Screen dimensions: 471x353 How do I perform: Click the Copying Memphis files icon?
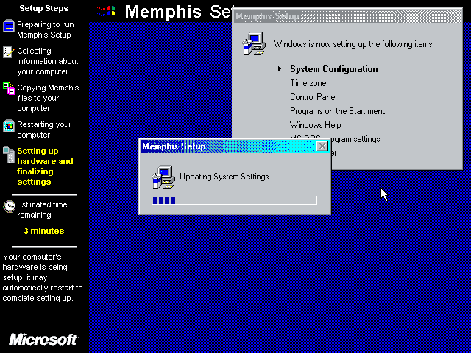(9, 88)
